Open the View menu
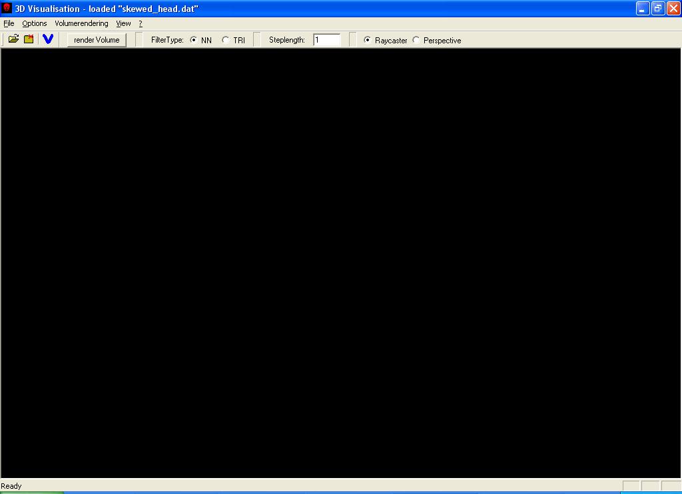The image size is (682, 494). click(123, 23)
